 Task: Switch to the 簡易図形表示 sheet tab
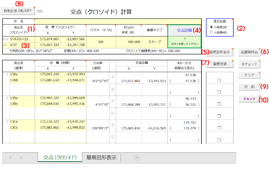tap(102, 157)
